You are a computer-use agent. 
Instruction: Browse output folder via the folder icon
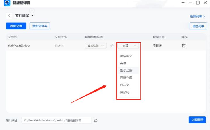(x=96, y=120)
